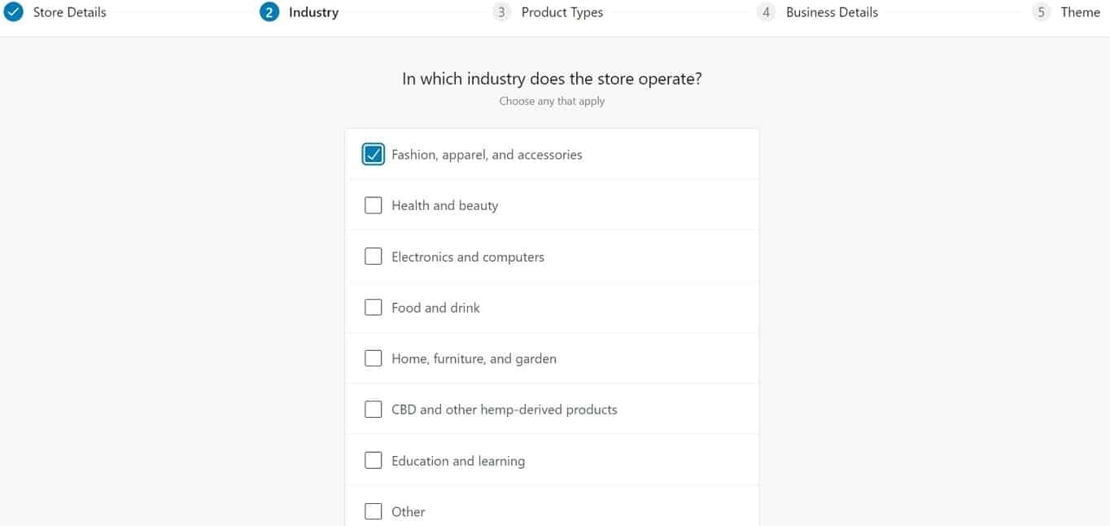Screen dimensions: 1110x526
Task: Check CBD and other hemp-derived products box
Action: [x=374, y=410]
